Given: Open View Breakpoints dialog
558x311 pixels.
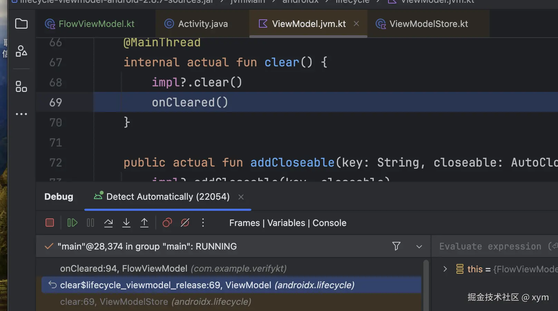Looking at the screenshot, I should (167, 223).
